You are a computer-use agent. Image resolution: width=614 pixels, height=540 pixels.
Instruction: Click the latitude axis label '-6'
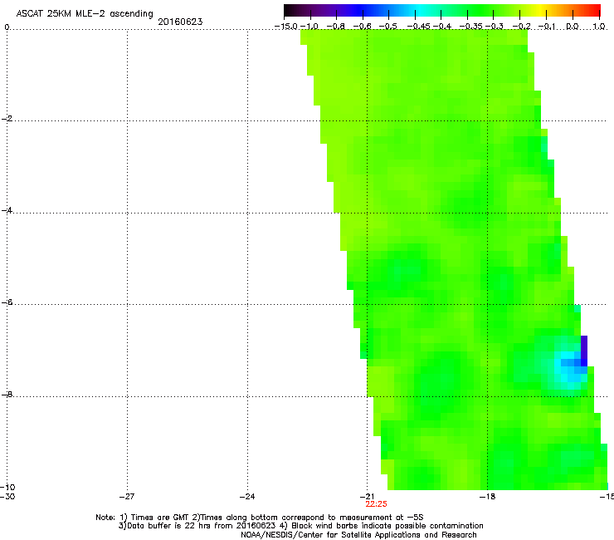click(7, 302)
